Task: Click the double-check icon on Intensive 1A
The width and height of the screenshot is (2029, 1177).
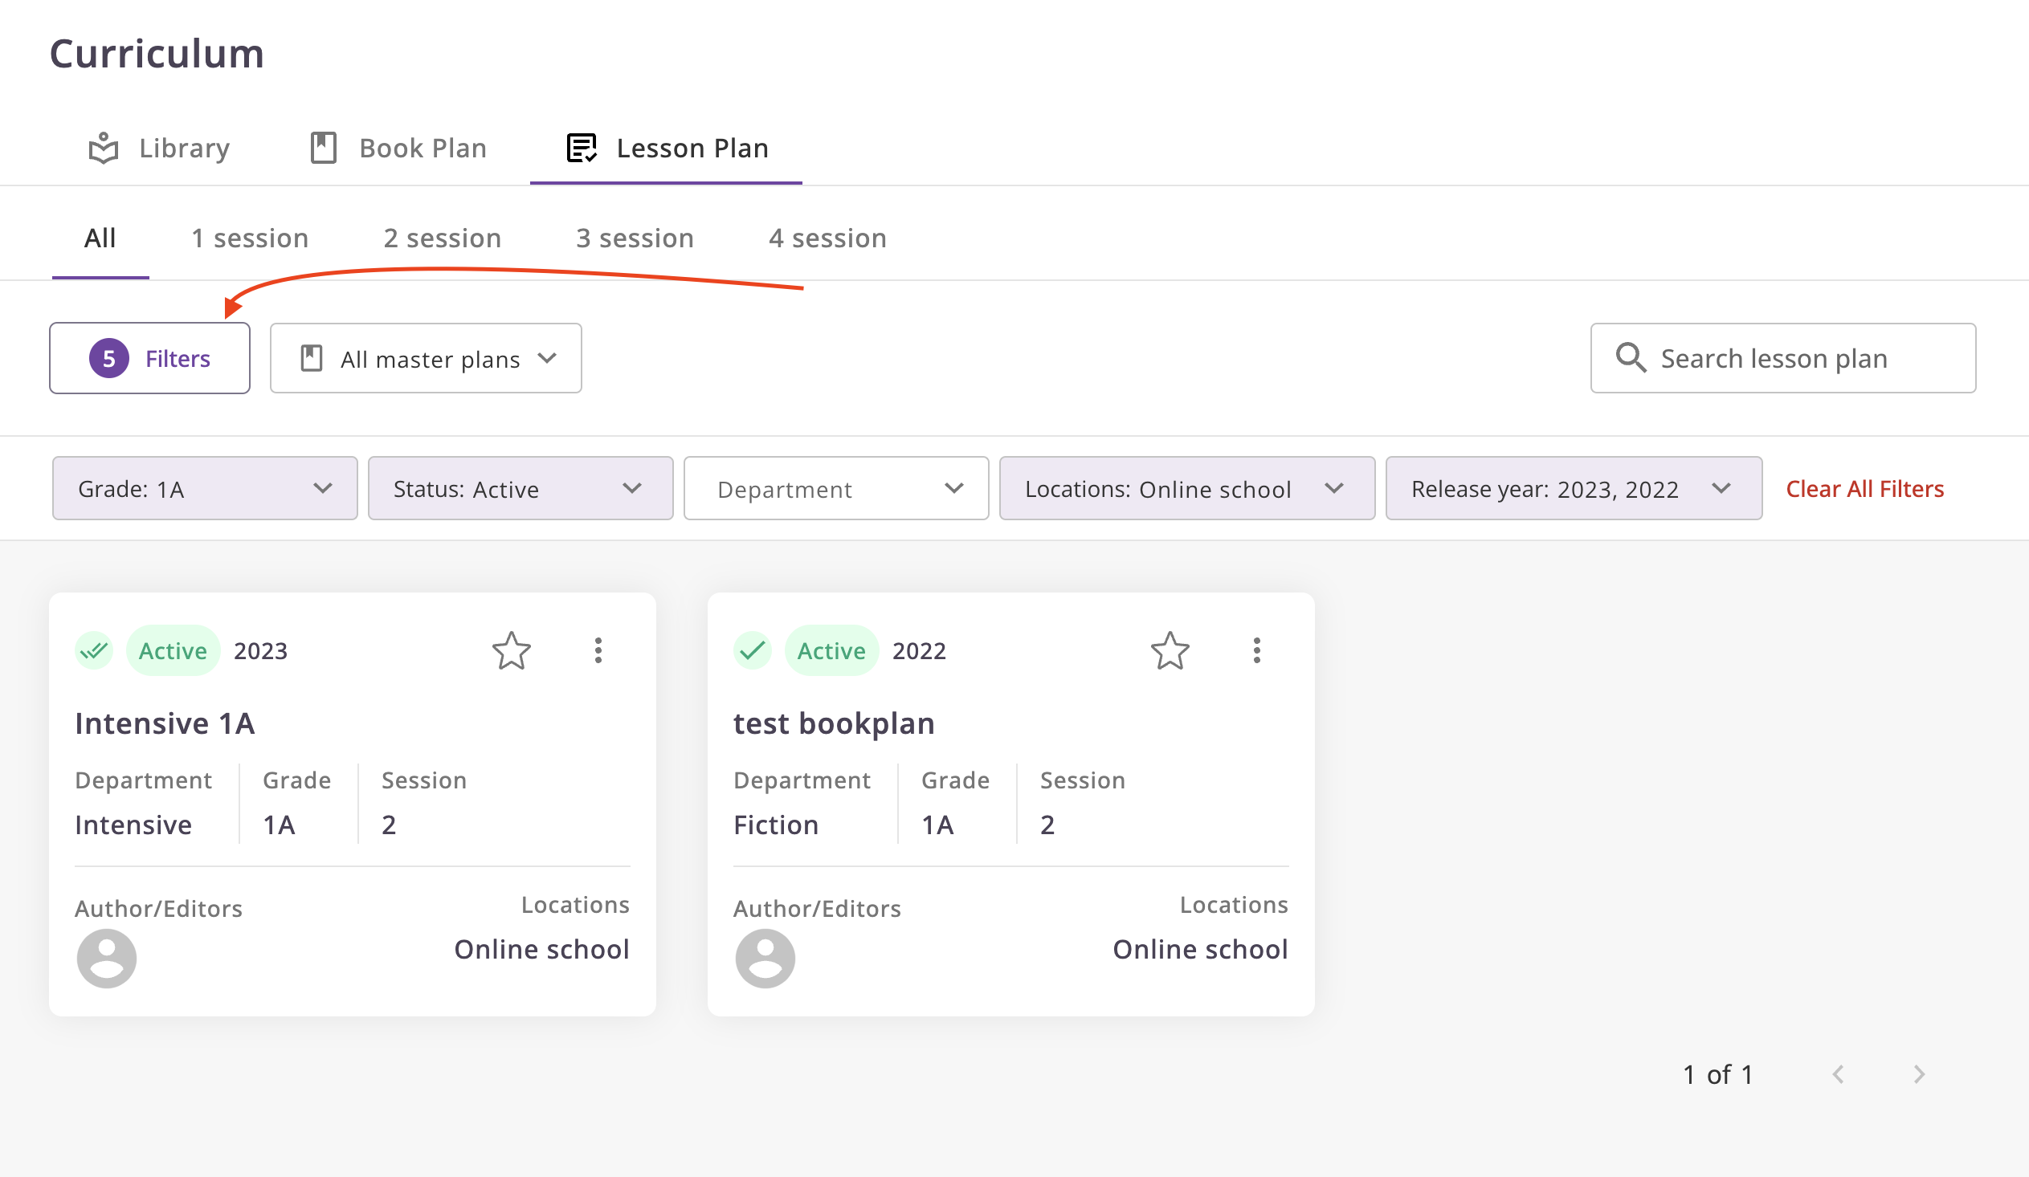Action: point(94,650)
